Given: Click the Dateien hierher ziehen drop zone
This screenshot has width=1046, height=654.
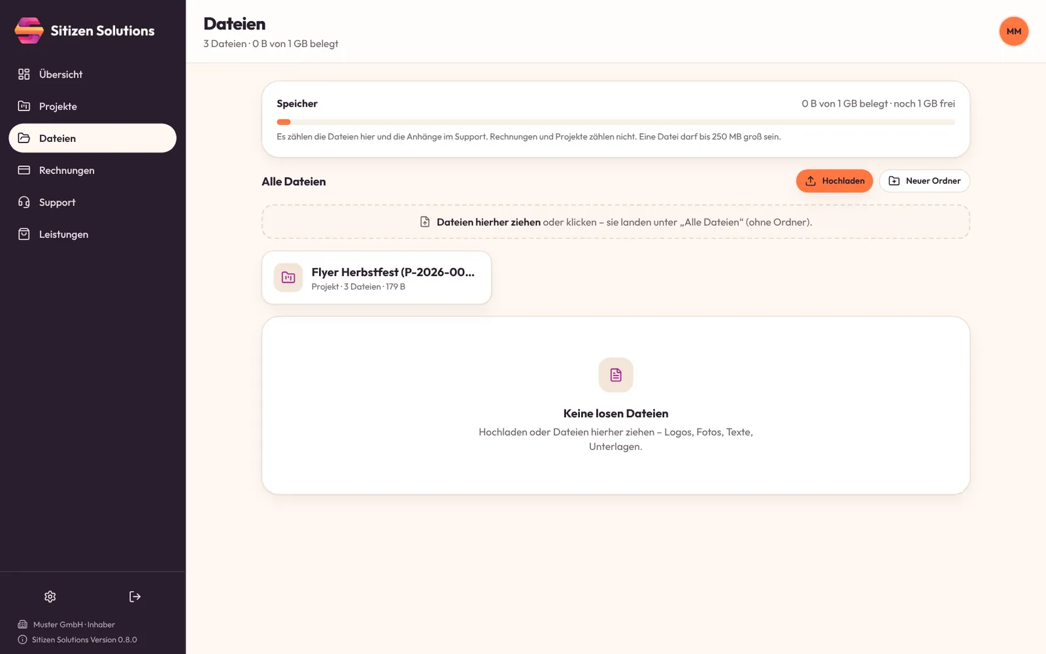Looking at the screenshot, I should 616,222.
